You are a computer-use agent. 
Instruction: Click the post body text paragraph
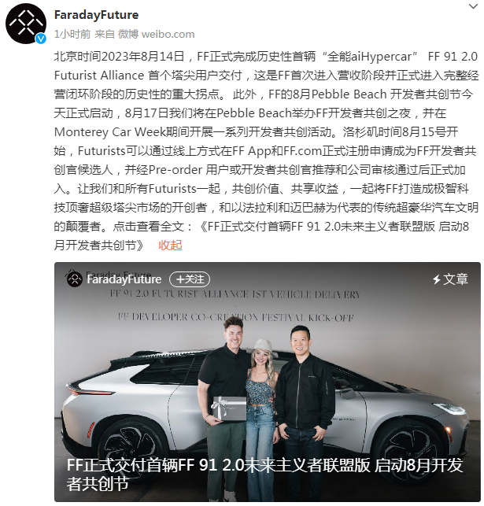pos(267,151)
